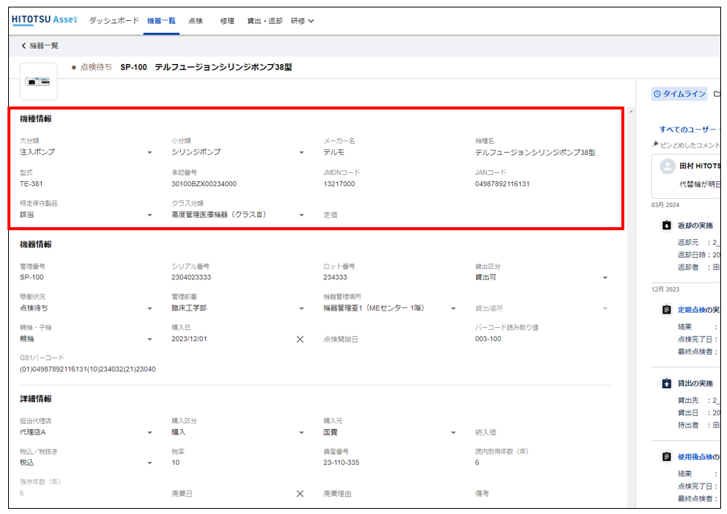Edit the 機種名 field
This screenshot has width=727, height=514.
pyautogui.click(x=542, y=152)
